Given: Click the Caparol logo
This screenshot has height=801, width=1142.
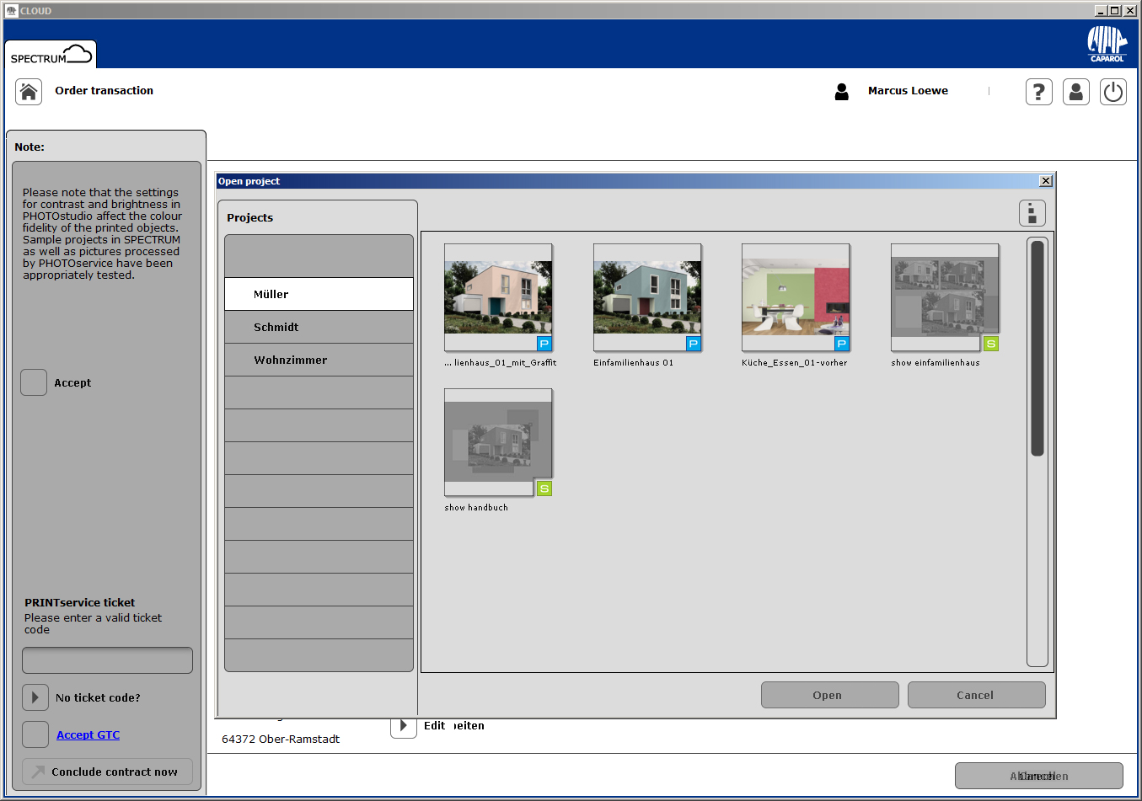Looking at the screenshot, I should click(1107, 44).
